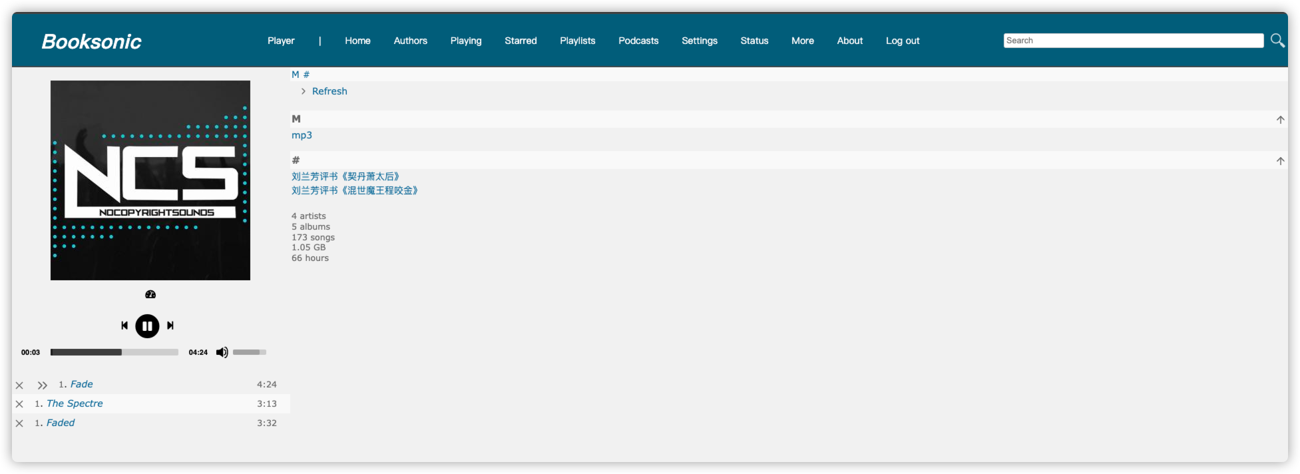
Task: Open 刘兰芳评书《契丹萧太后》
Action: coord(345,176)
